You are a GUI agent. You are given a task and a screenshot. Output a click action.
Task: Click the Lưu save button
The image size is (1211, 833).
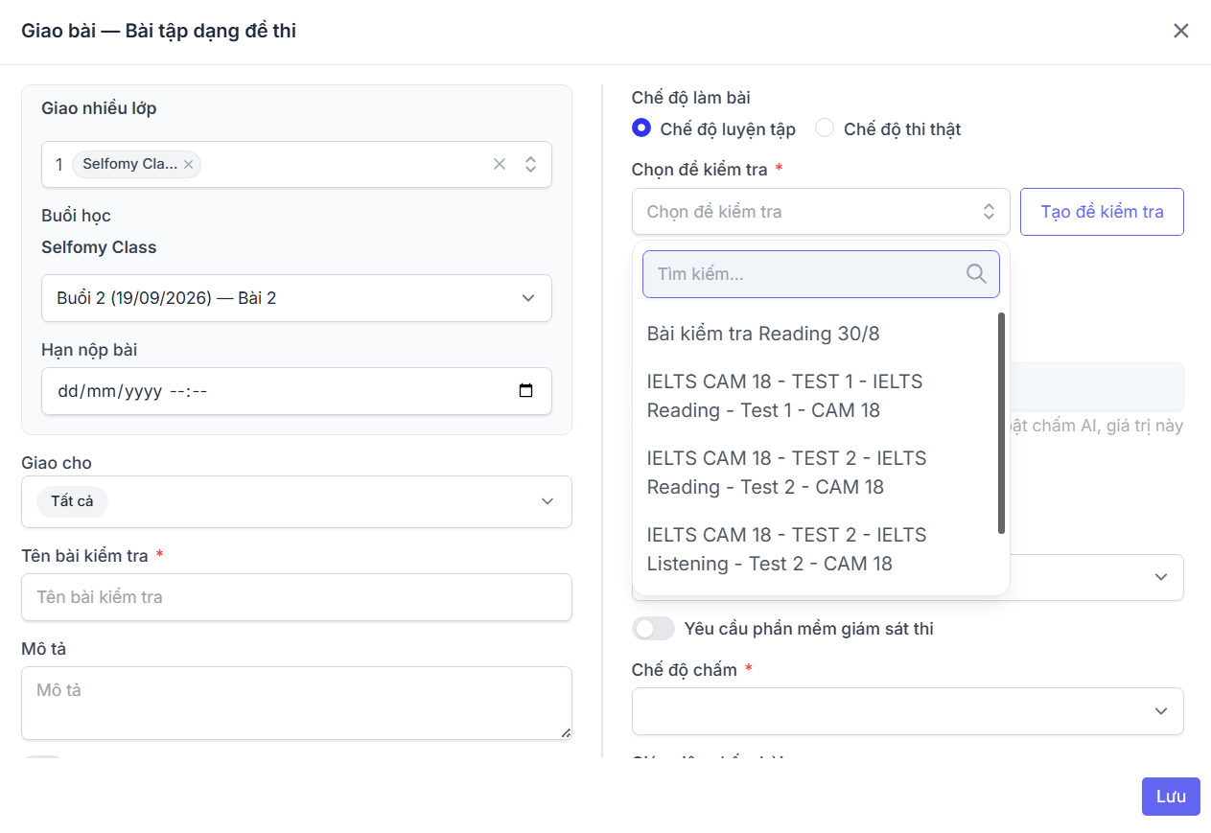click(1171, 797)
